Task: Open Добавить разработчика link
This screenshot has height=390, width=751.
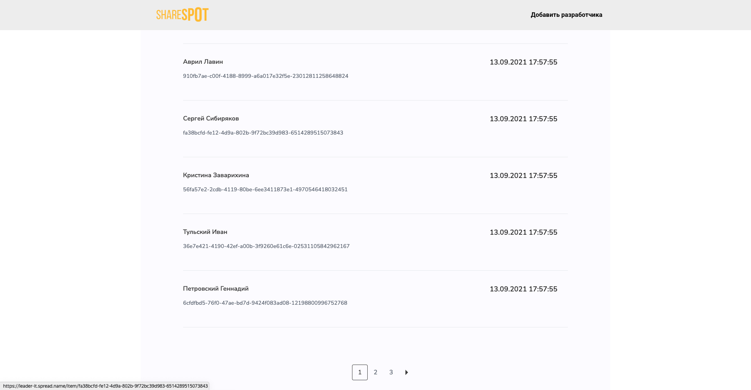Action: (x=566, y=15)
